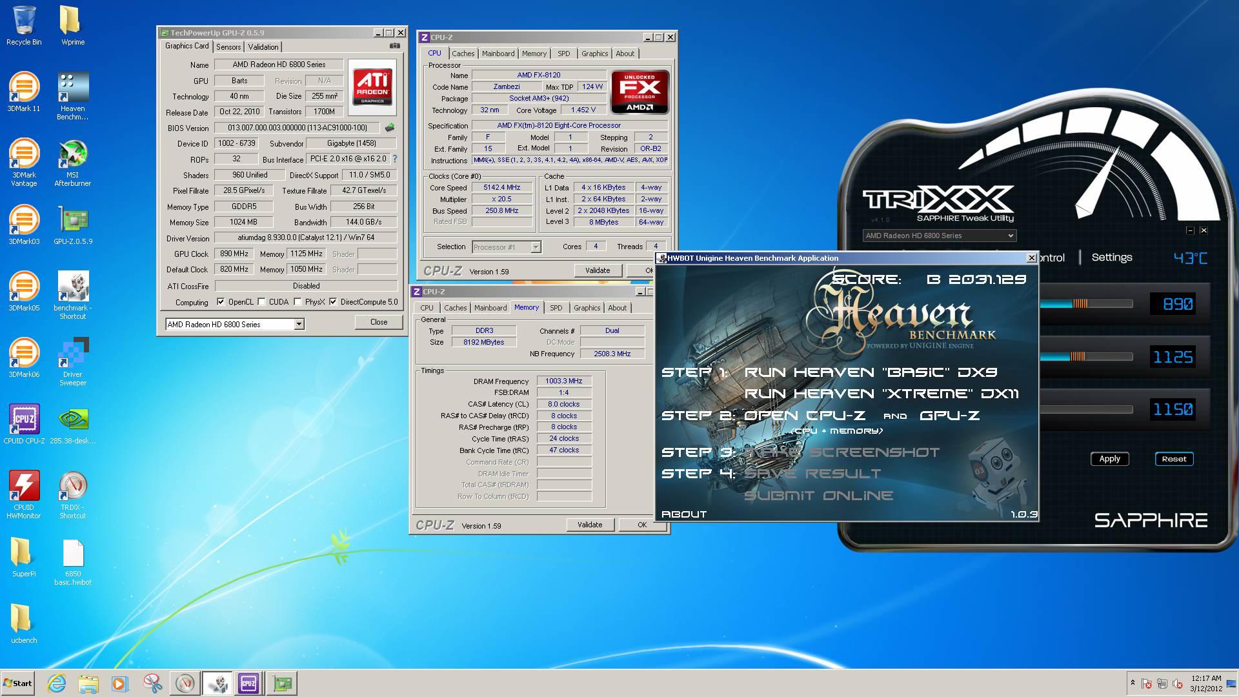The image size is (1239, 697).
Task: Open the ucbench folder icon
Action: pos(24,623)
